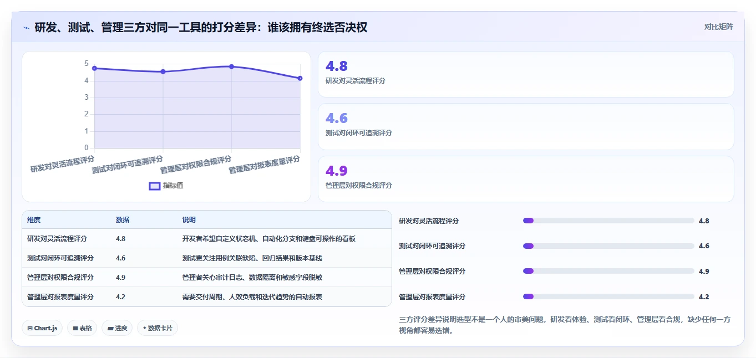This screenshot has height=358, width=756.
Task: Click the 数据卡片 tag
Action: pyautogui.click(x=158, y=328)
